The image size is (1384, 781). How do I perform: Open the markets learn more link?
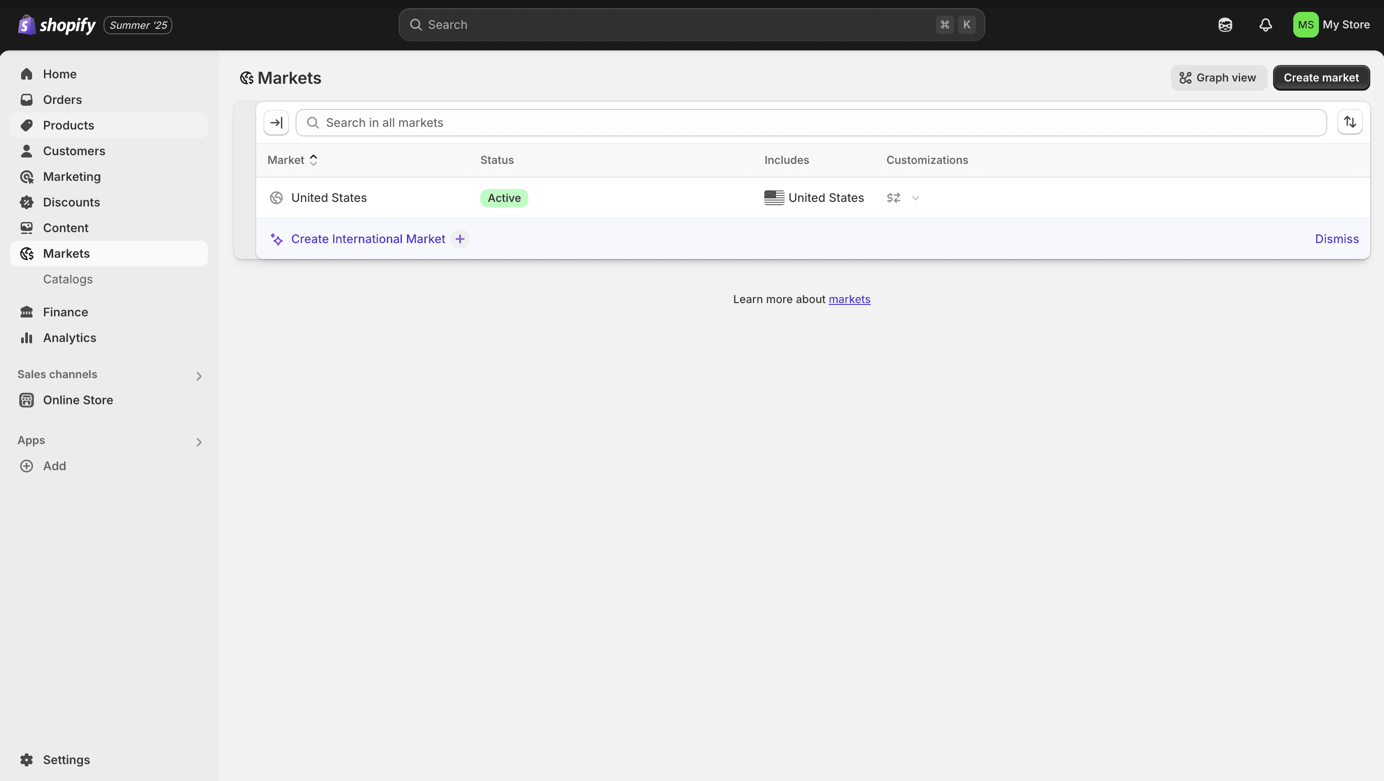click(x=850, y=299)
